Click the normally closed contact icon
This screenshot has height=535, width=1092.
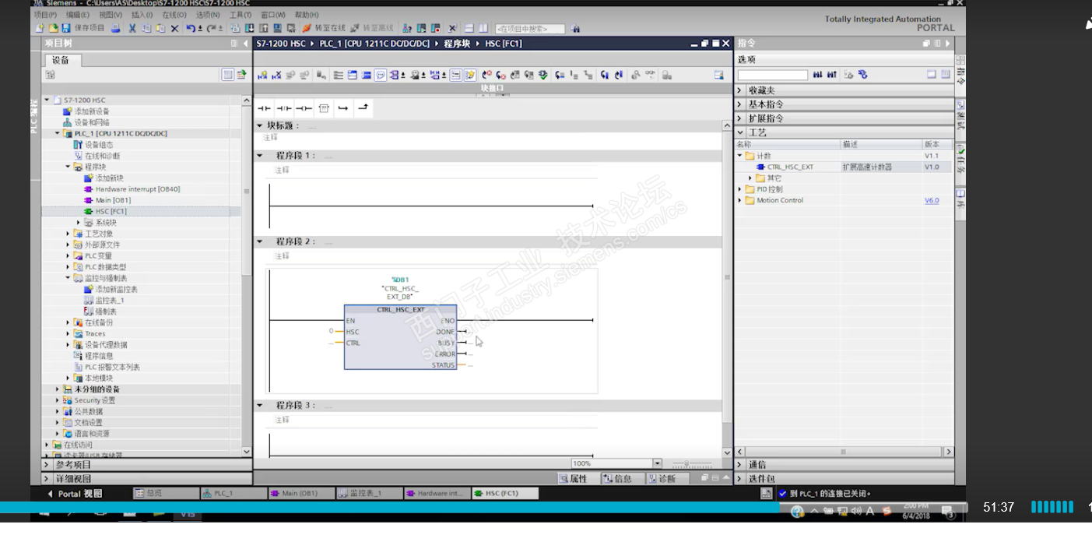[x=285, y=108]
